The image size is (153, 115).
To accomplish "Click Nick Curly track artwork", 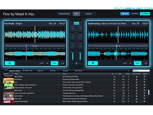I will pyautogui.click(x=8, y=99).
